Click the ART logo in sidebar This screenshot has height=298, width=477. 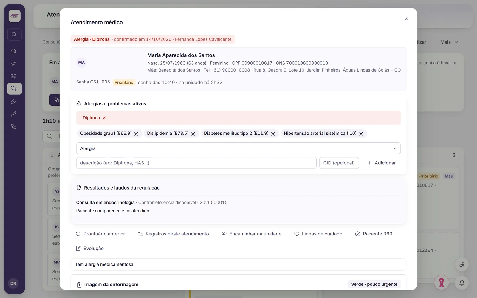[x=14, y=16]
